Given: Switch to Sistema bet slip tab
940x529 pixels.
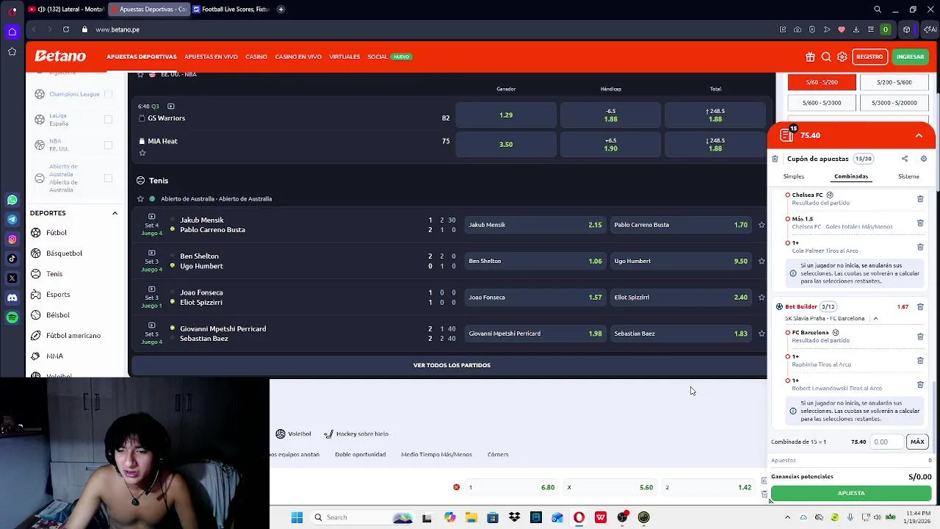Looking at the screenshot, I should [x=908, y=176].
